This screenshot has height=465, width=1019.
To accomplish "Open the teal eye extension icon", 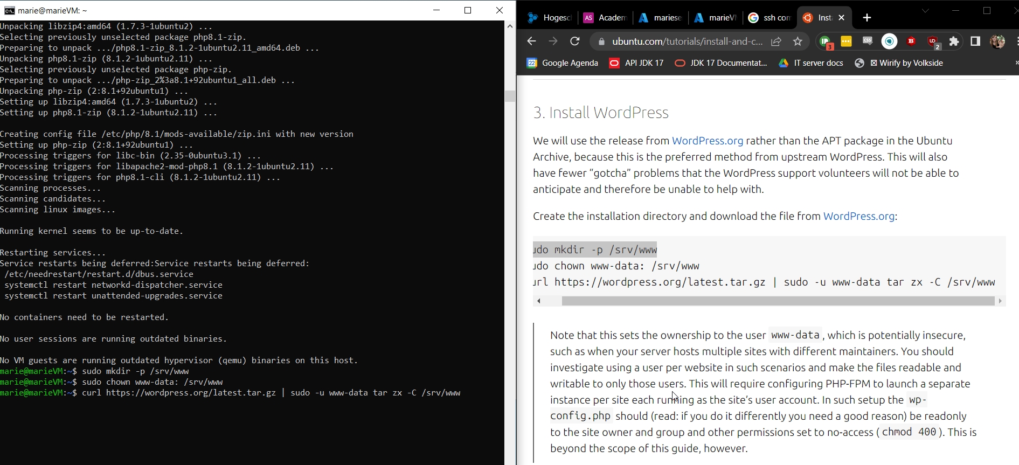I will tap(889, 41).
